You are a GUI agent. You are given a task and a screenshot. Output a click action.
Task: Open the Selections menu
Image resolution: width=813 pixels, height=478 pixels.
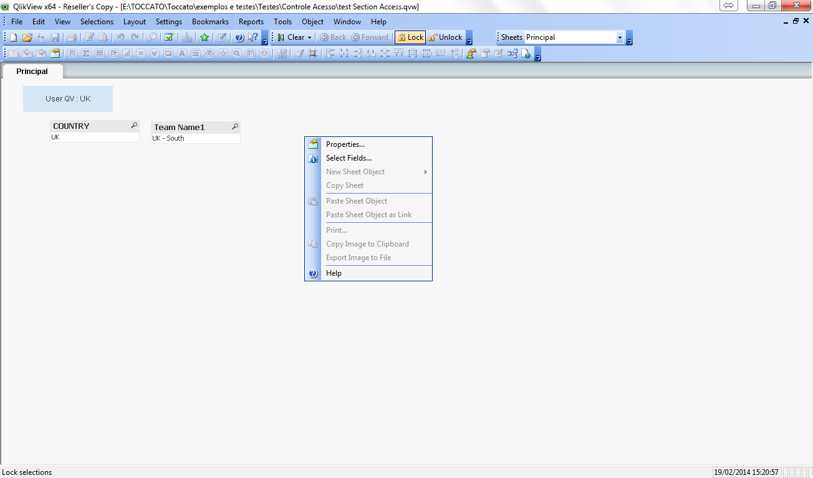(97, 21)
